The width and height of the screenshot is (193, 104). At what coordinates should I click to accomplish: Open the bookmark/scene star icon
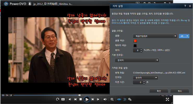coord(63,99)
